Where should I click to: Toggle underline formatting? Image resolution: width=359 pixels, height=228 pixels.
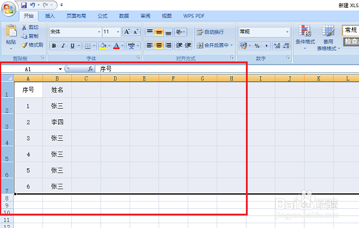(72, 46)
